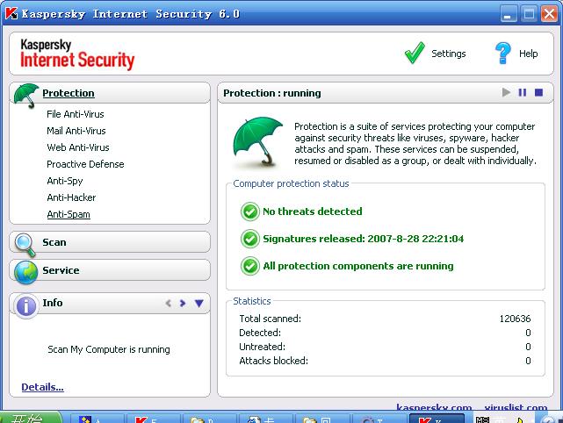Click the 'Detected:' statistics label
The width and height of the screenshot is (563, 423).
(260, 333)
